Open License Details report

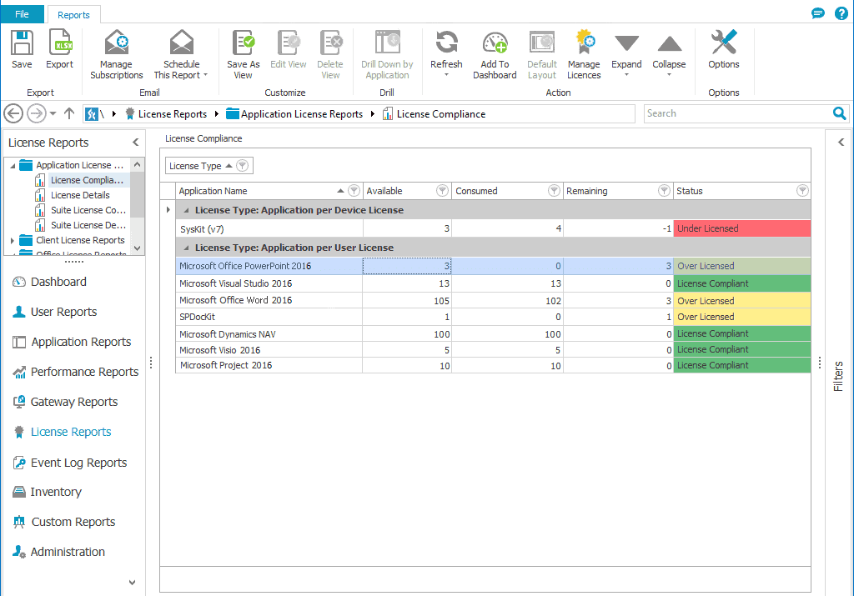click(80, 195)
